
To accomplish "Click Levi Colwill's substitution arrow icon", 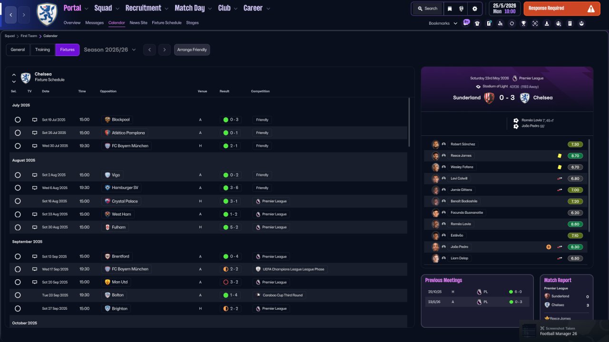I will pos(560,179).
